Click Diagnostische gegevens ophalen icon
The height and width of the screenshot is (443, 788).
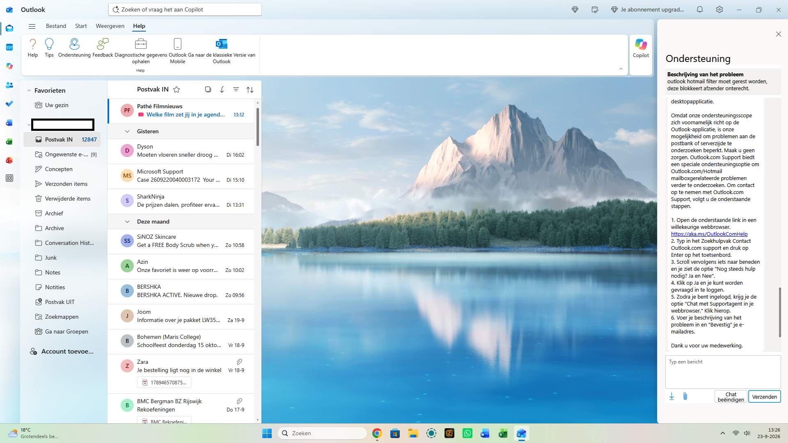[141, 44]
